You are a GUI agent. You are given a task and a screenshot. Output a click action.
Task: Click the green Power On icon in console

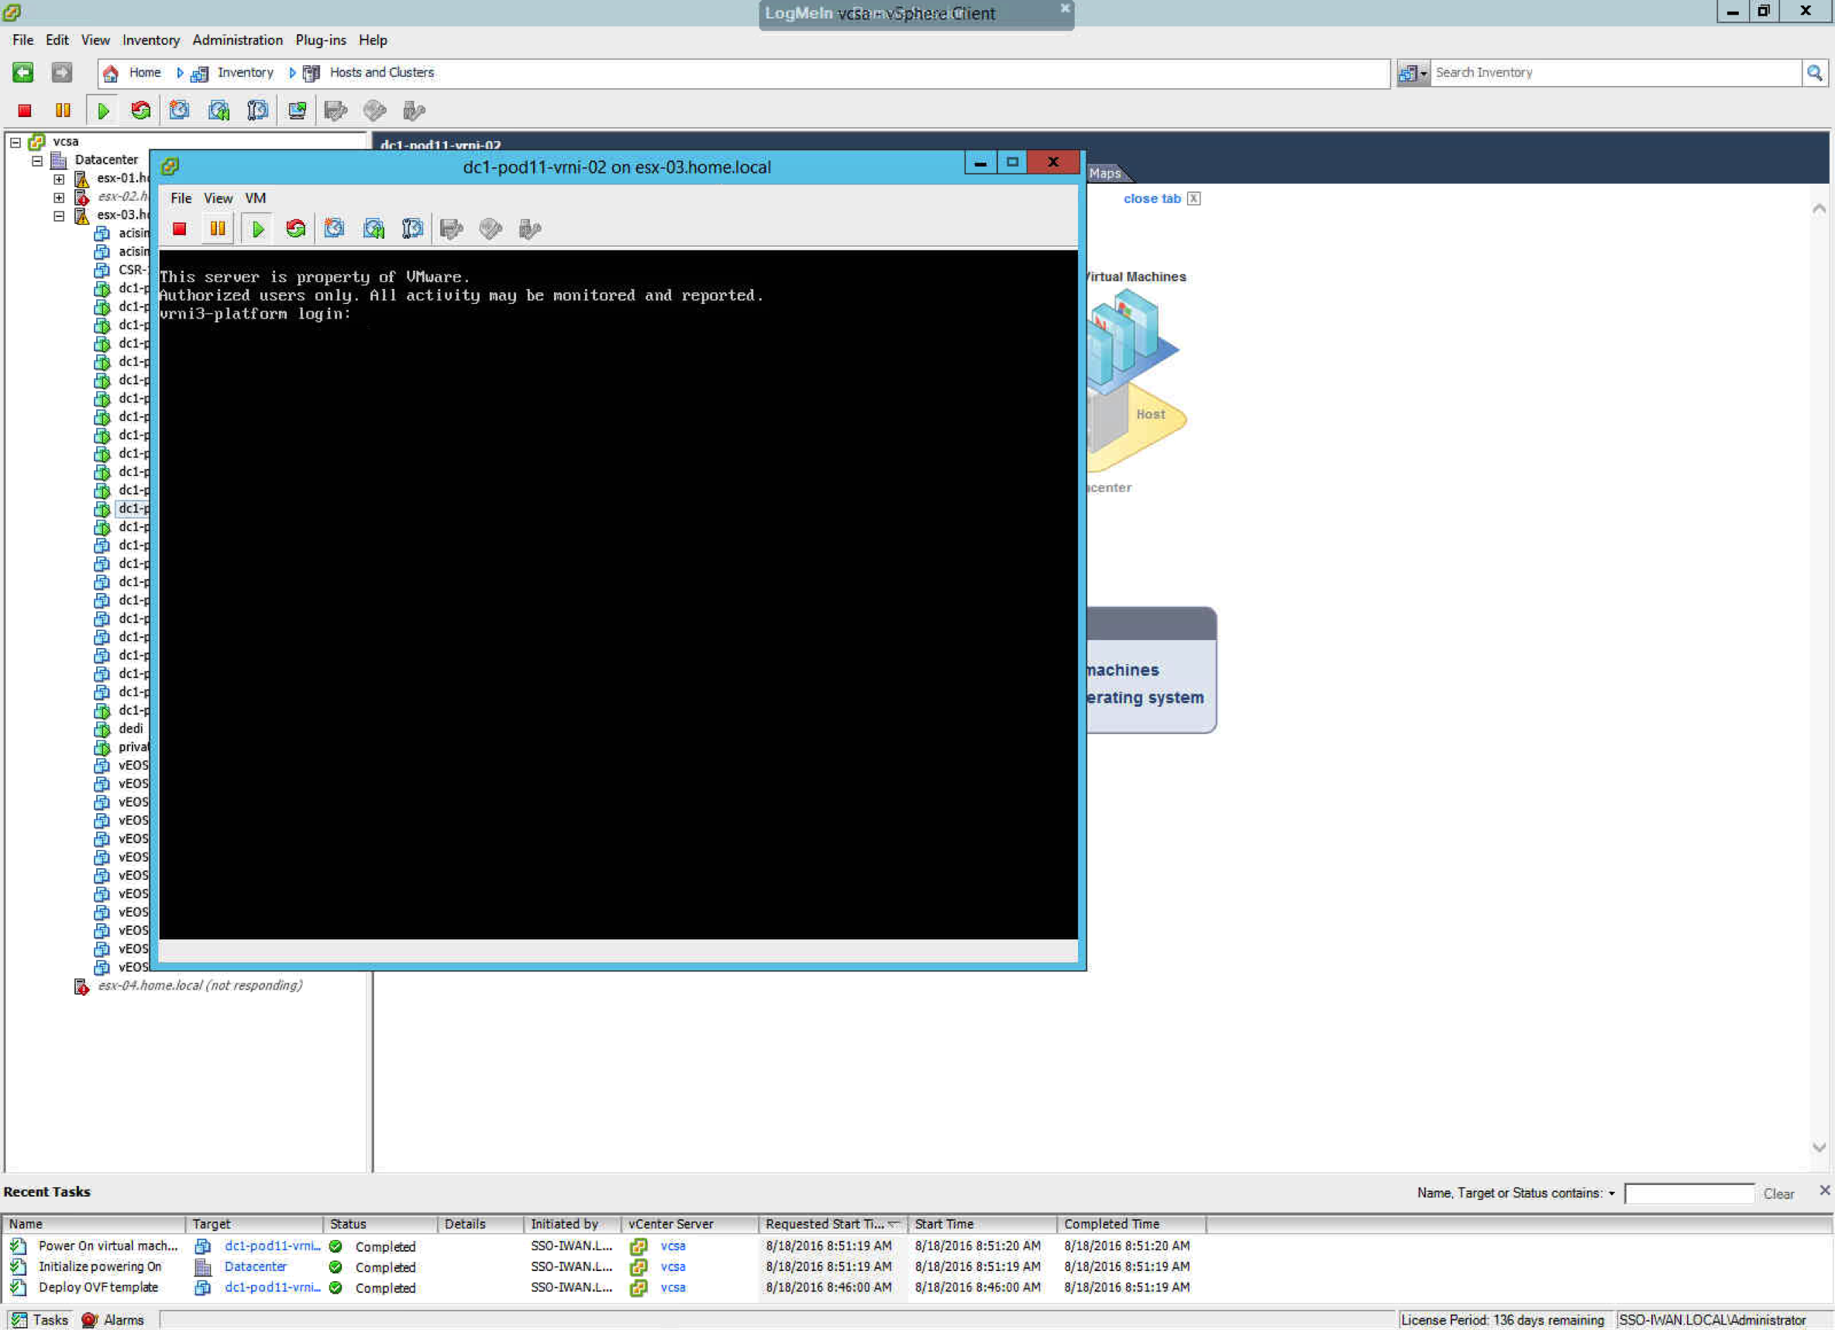pos(257,229)
